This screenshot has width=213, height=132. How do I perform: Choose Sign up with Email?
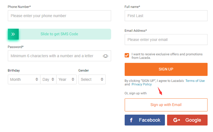click(166, 105)
